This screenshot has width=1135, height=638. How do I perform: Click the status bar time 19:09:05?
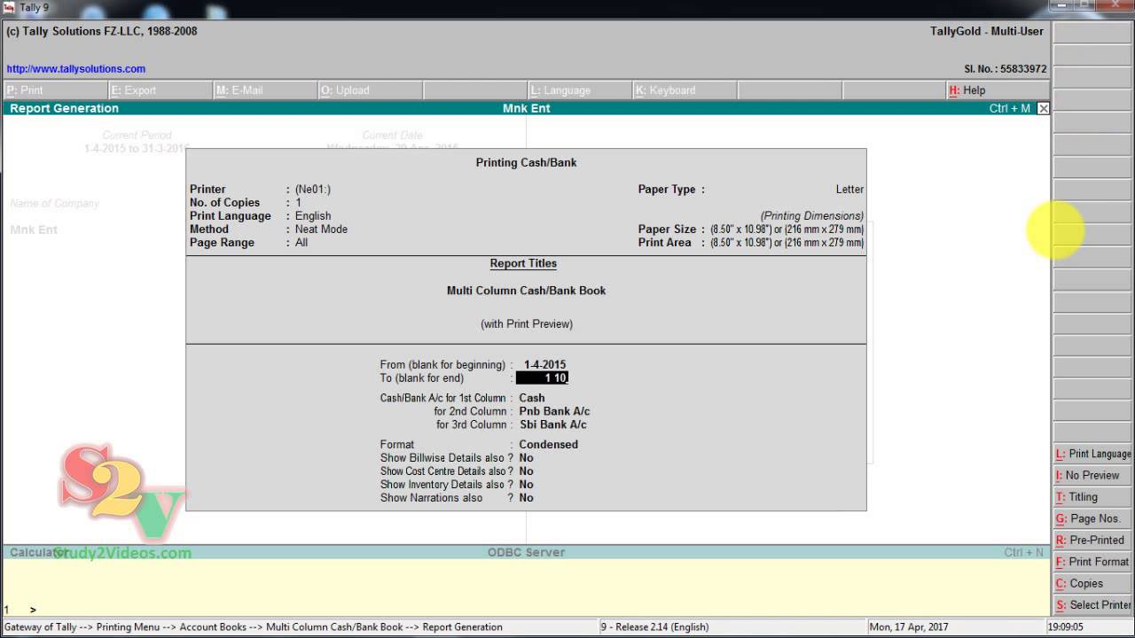tap(1065, 626)
